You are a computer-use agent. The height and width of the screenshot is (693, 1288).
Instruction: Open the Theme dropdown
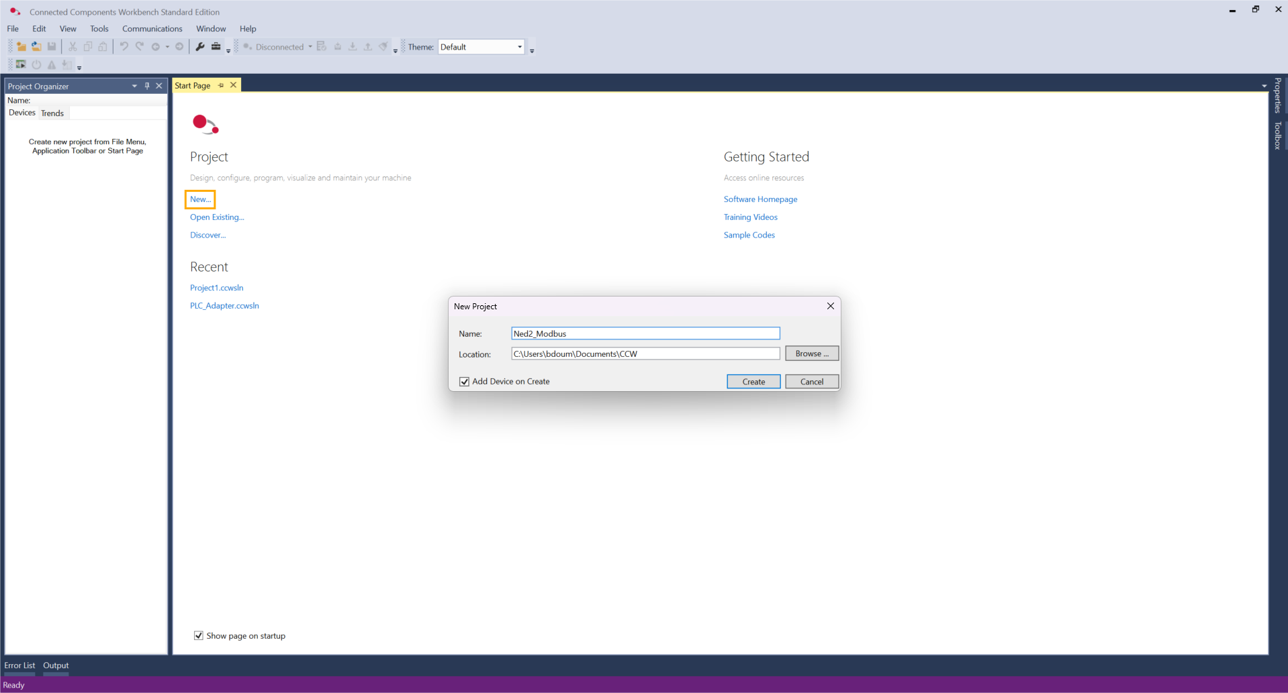click(x=519, y=47)
